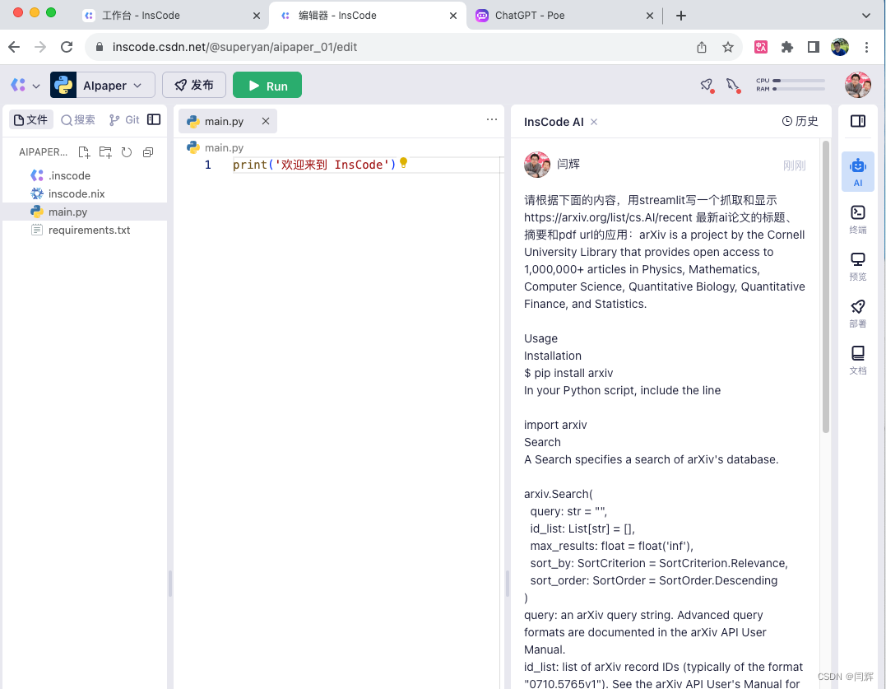Toggle the left sidebar layout icon
The width and height of the screenshot is (886, 689).
154,119
